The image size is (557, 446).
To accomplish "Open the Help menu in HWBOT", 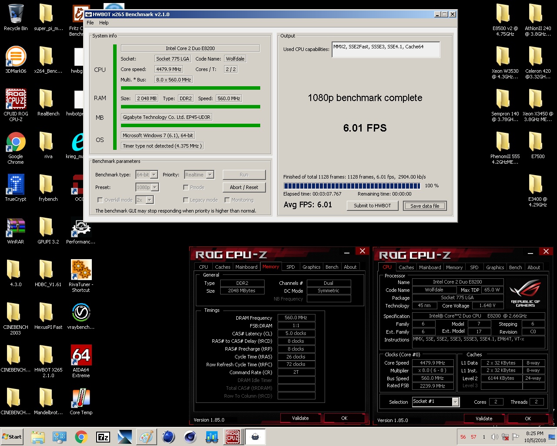I will 104,23.
